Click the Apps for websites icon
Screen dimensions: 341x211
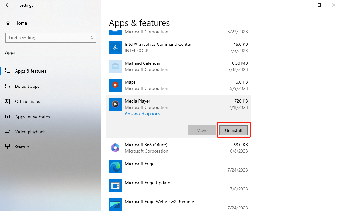pyautogui.click(x=8, y=117)
